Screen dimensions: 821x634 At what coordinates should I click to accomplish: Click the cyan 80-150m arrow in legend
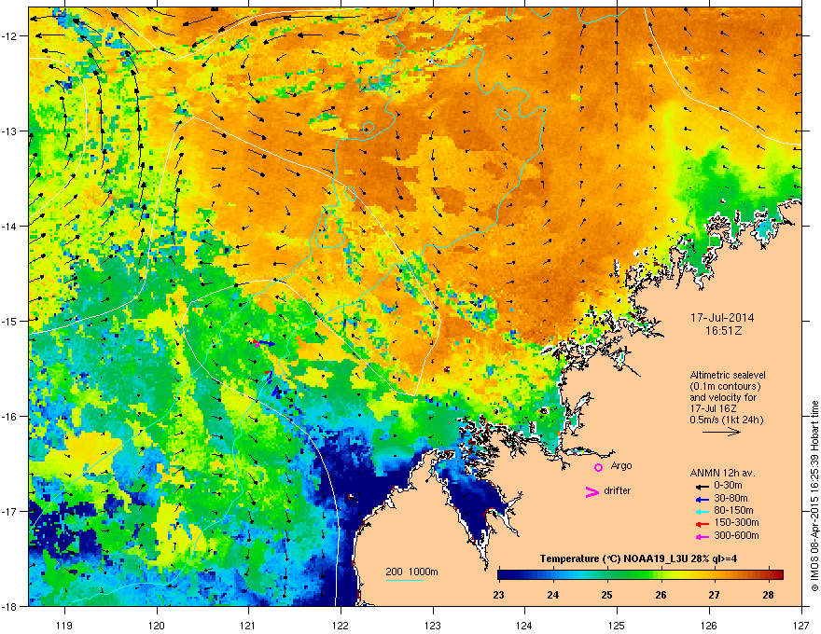coord(702,511)
